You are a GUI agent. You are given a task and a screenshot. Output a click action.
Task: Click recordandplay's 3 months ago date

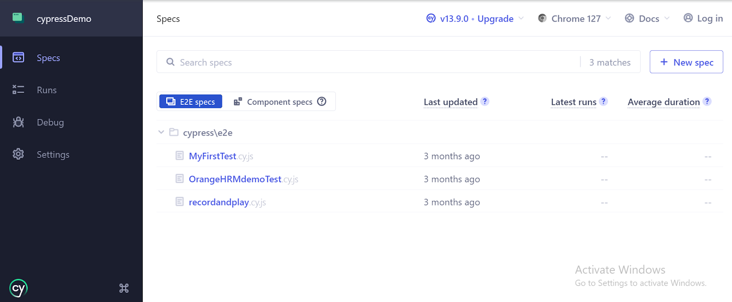tap(452, 202)
